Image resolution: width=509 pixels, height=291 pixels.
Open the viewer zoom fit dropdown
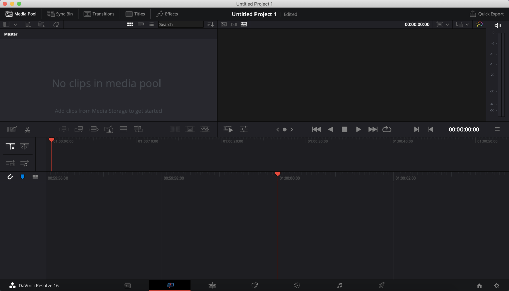coord(443,24)
